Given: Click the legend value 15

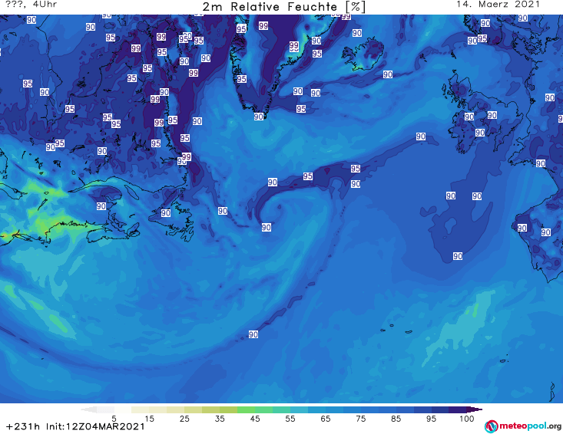Looking at the screenshot, I should (149, 419).
